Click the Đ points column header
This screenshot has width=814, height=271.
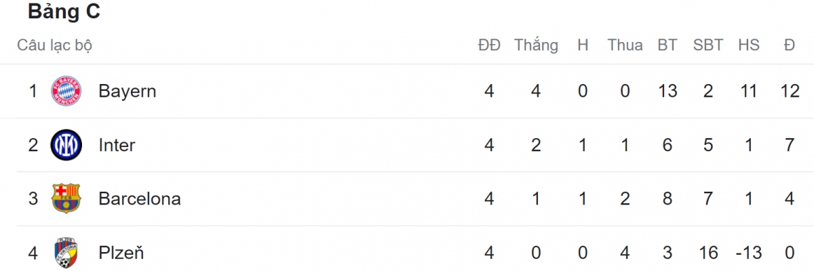coord(789,45)
